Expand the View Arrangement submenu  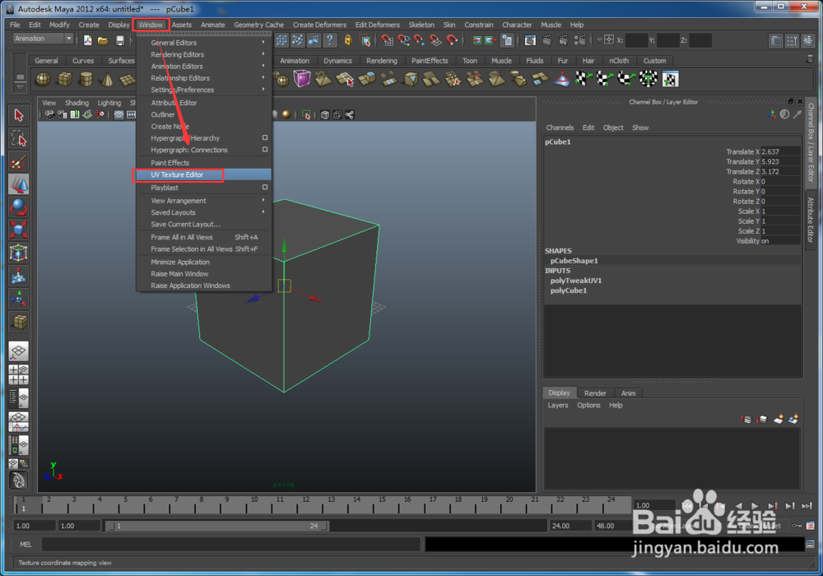pyautogui.click(x=203, y=201)
